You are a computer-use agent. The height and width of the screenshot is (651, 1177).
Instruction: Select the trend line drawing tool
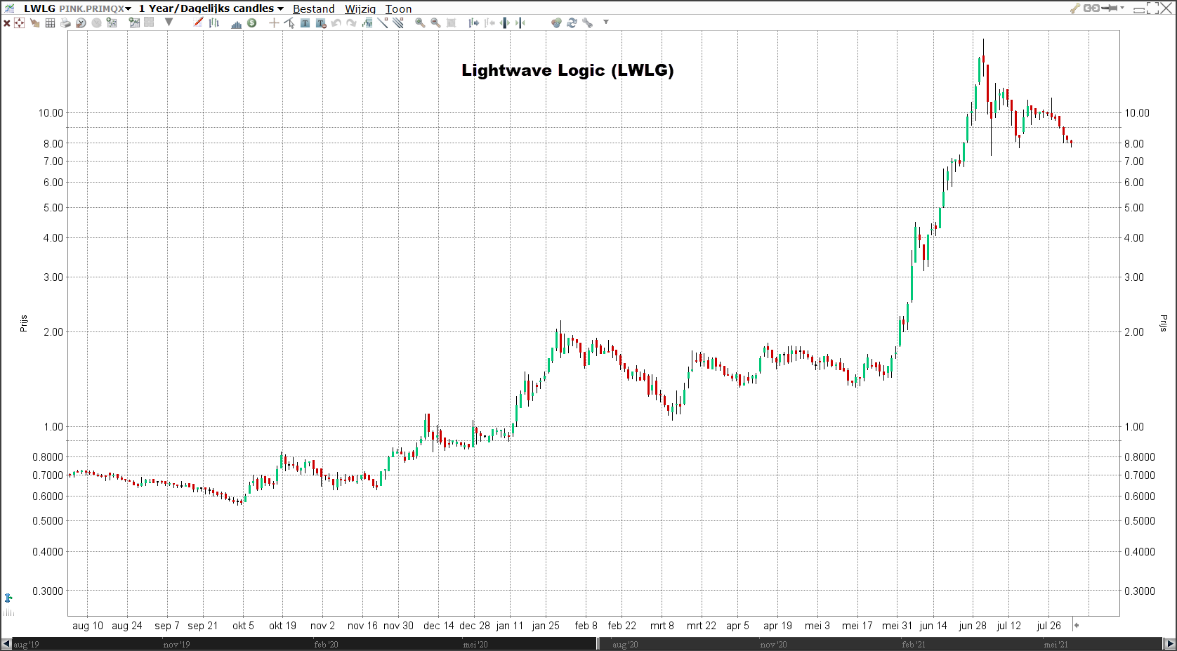(x=383, y=22)
